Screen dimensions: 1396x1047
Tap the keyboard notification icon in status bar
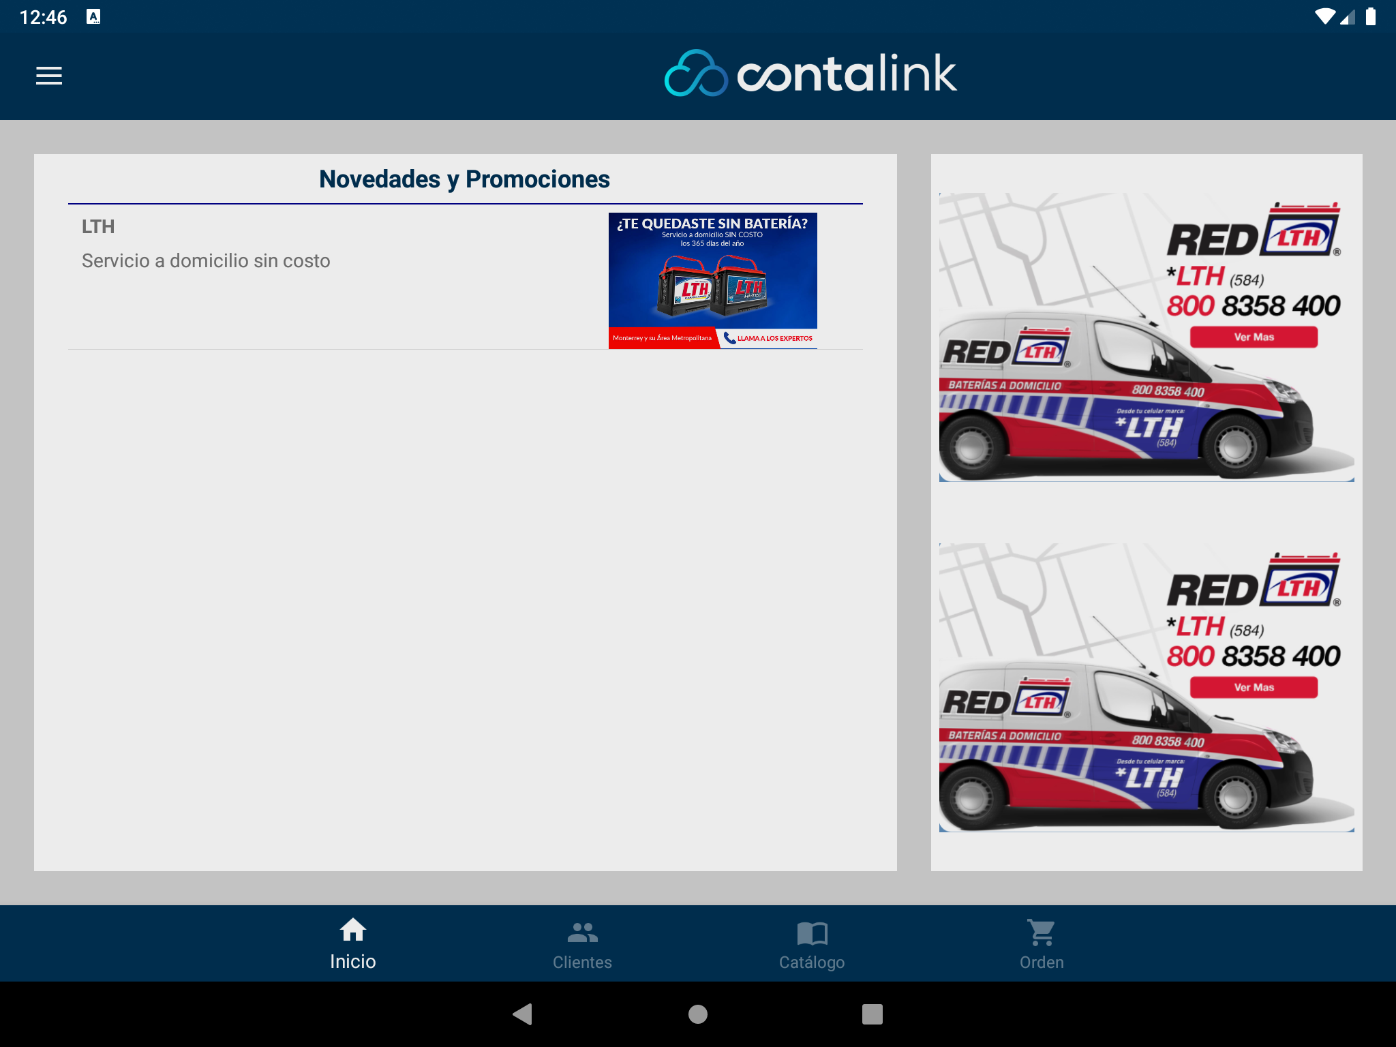click(x=93, y=17)
